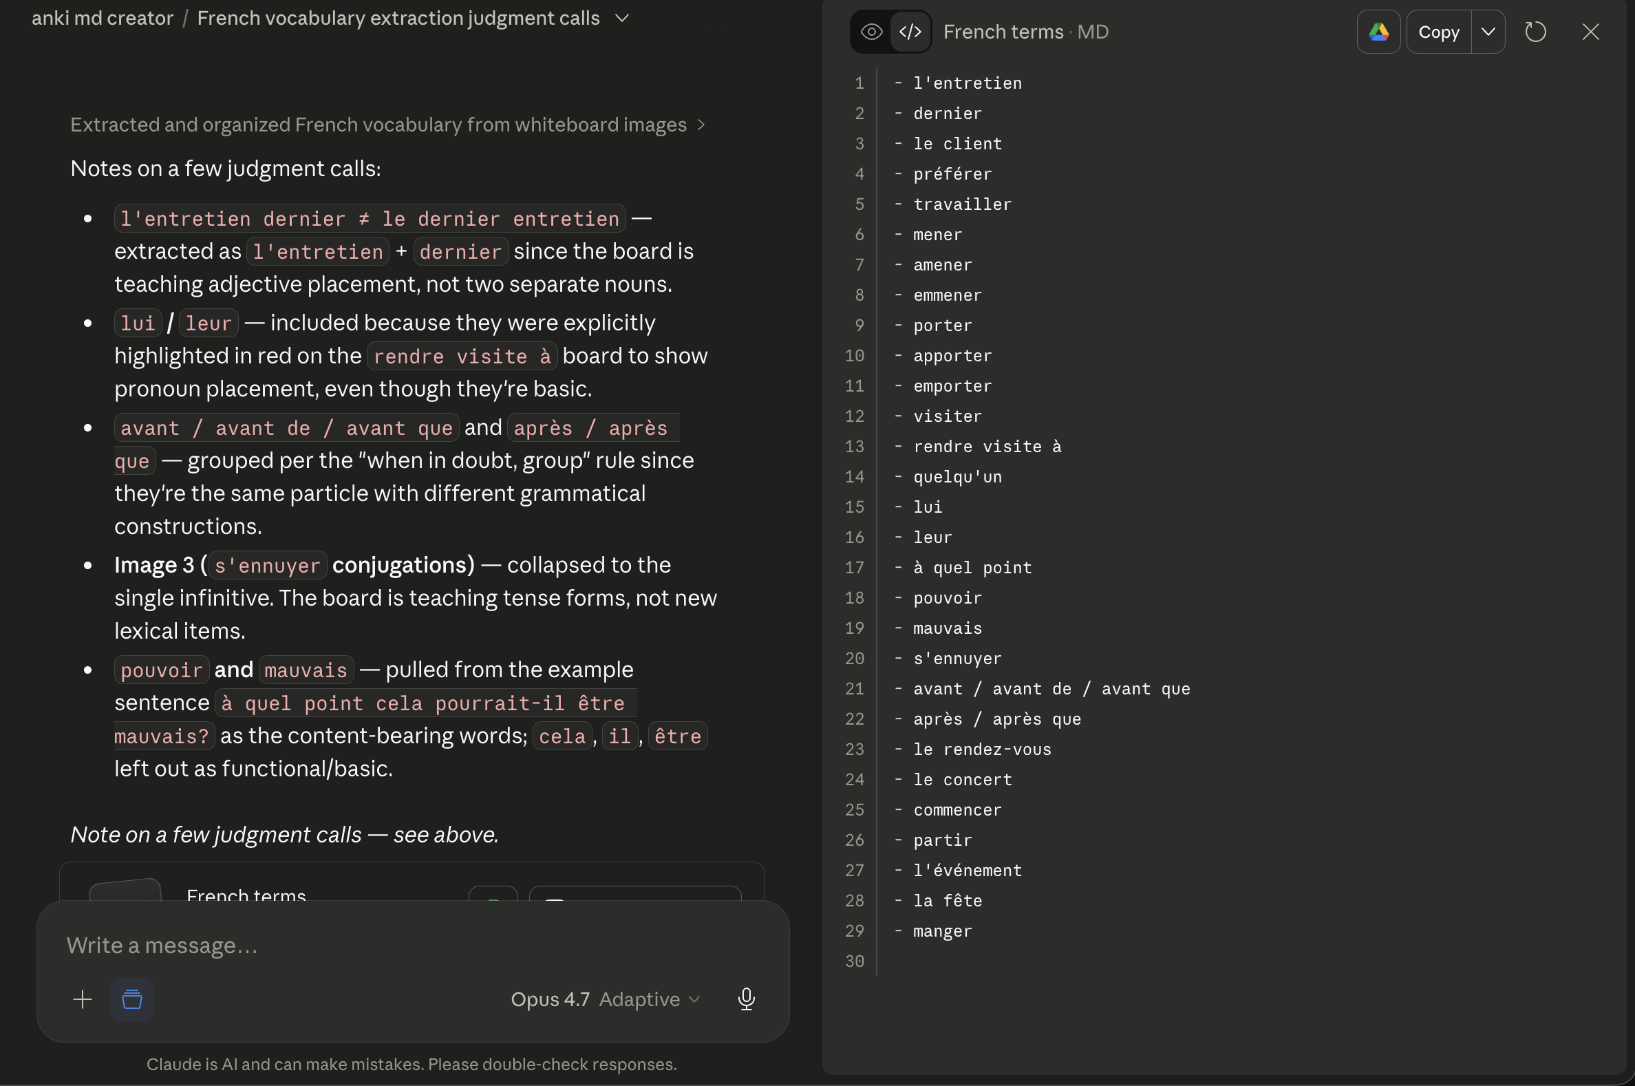
Task: Open the Opus 4.7 Adaptive model selector
Action: 606,999
